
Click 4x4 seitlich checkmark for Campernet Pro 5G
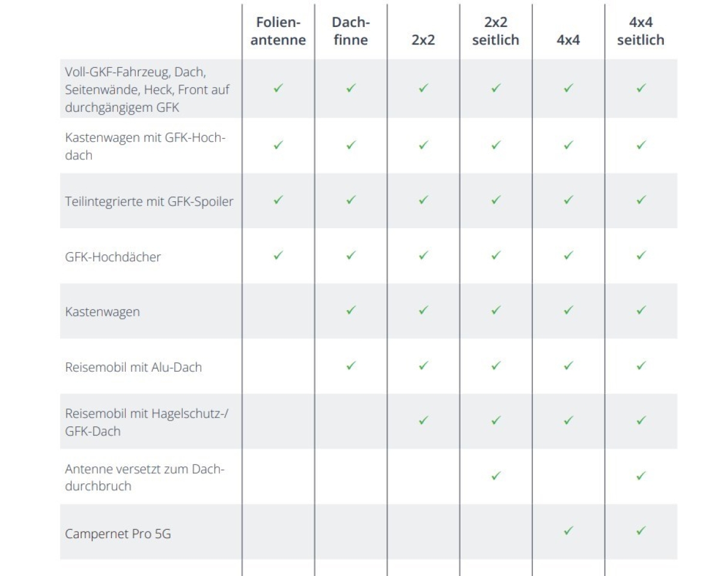click(641, 531)
